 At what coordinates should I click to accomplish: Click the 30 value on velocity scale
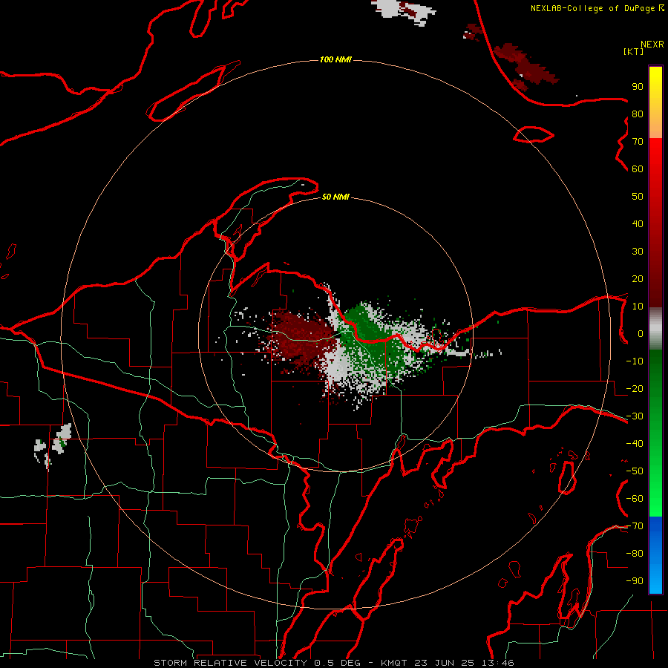pyautogui.click(x=638, y=252)
